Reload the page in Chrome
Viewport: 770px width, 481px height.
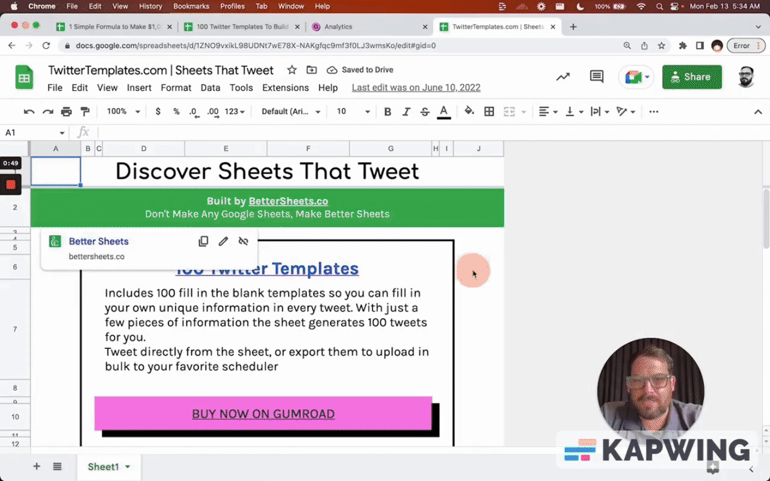pos(46,46)
